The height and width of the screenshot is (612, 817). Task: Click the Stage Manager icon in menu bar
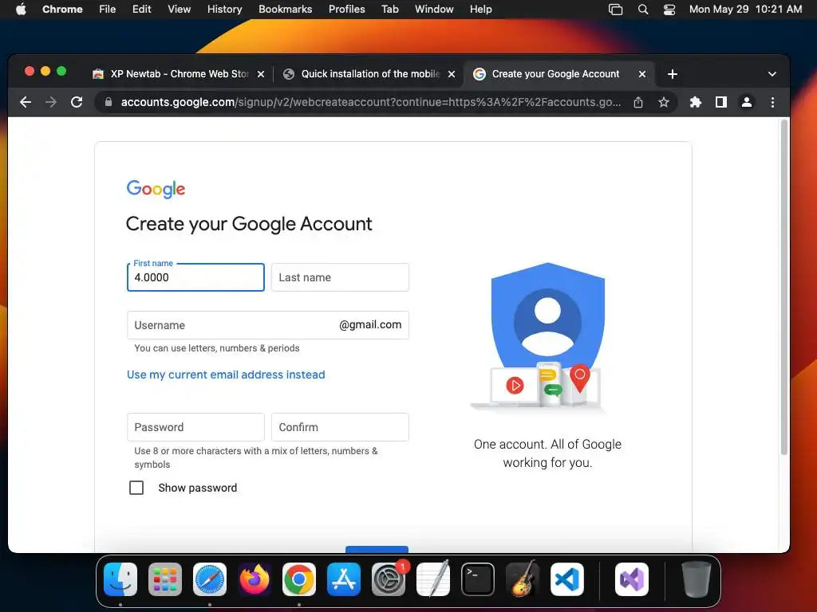click(x=615, y=10)
